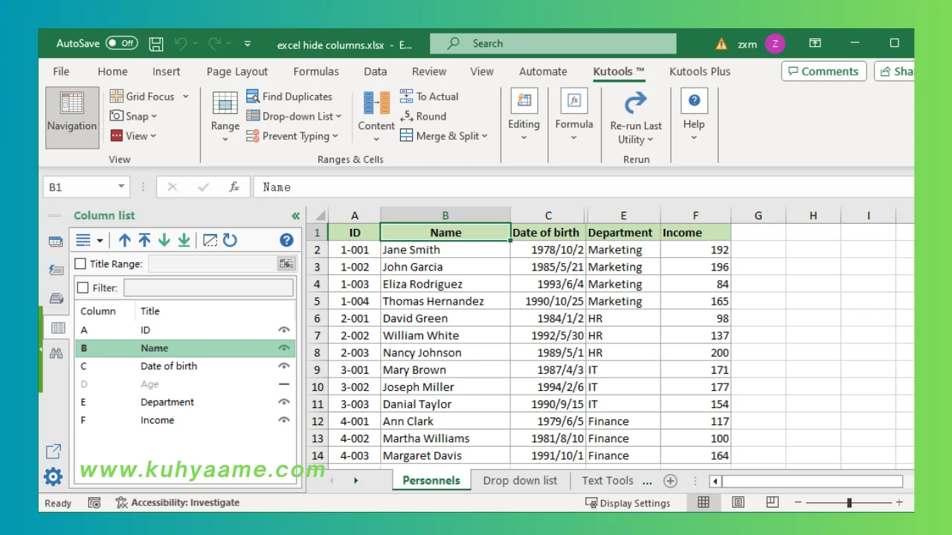
Task: Move column up arrow in Column list
Action: 125,240
